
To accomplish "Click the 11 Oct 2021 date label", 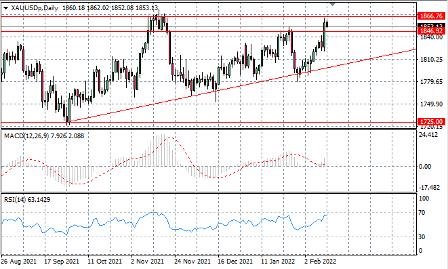I will pyautogui.click(x=105, y=262).
